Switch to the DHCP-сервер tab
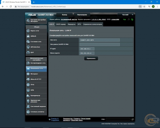Image resolution: width=160 pixels, height=128 pixels. (61, 24)
